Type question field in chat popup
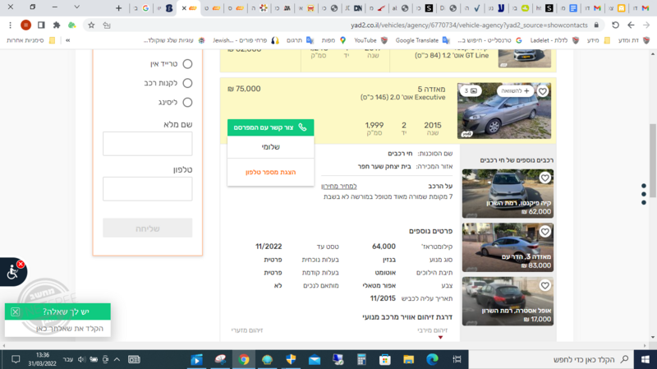Image resolution: width=657 pixels, height=369 pixels. point(57,329)
